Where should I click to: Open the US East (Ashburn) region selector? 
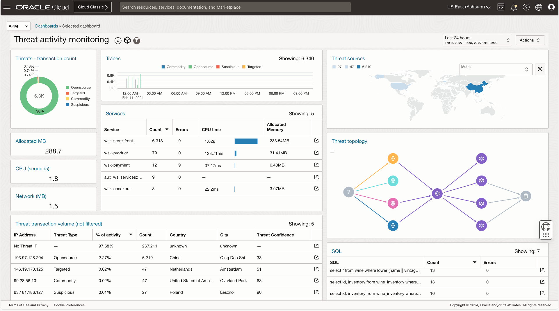(x=469, y=7)
